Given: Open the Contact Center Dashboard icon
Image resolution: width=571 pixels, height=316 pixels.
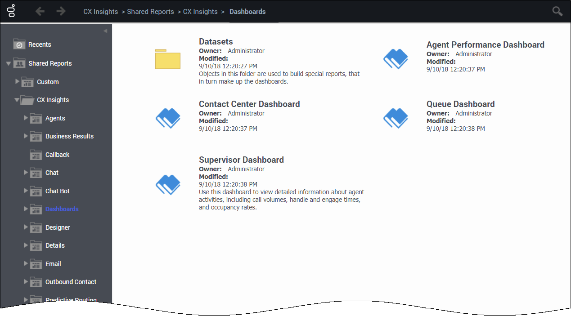Looking at the screenshot, I should (168, 118).
